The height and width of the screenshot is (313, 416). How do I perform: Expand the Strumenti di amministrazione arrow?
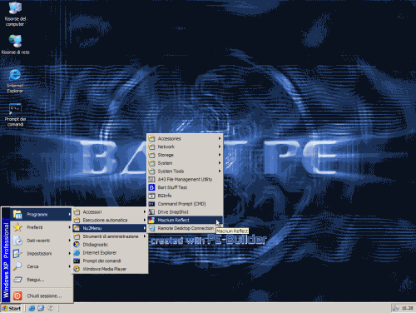coord(145,236)
